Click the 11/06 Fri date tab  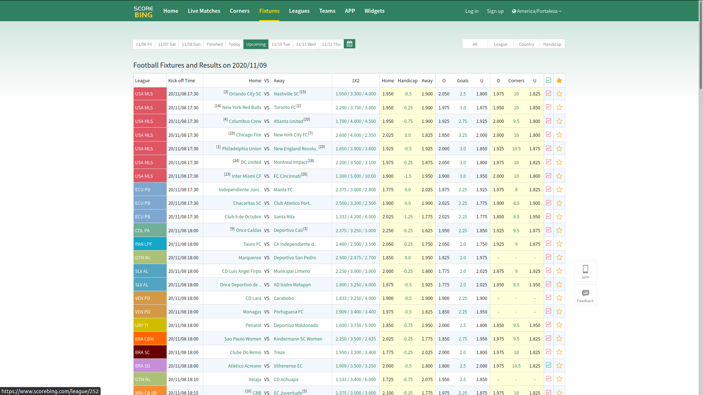tap(144, 44)
